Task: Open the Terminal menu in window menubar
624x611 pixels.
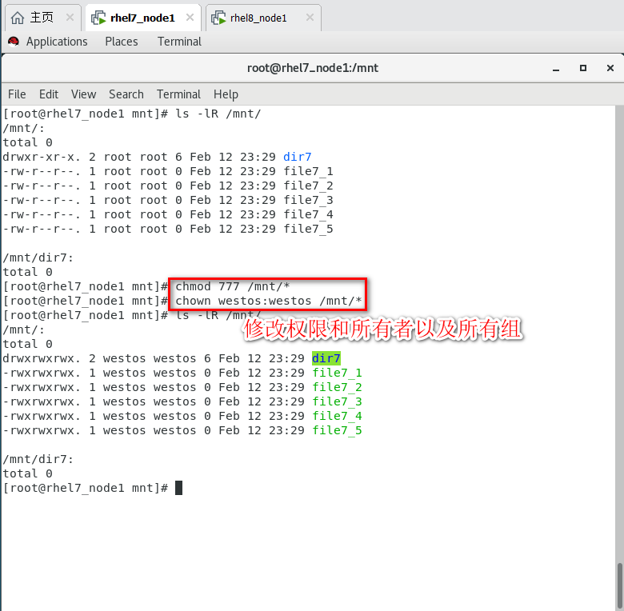Action: click(178, 94)
